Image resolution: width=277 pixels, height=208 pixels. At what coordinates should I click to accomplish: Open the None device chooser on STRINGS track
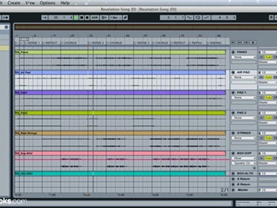244,138
